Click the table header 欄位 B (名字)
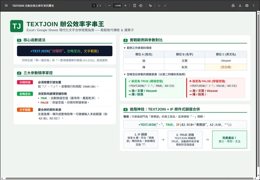The width and height of the screenshot is (260, 180). click(x=184, y=54)
